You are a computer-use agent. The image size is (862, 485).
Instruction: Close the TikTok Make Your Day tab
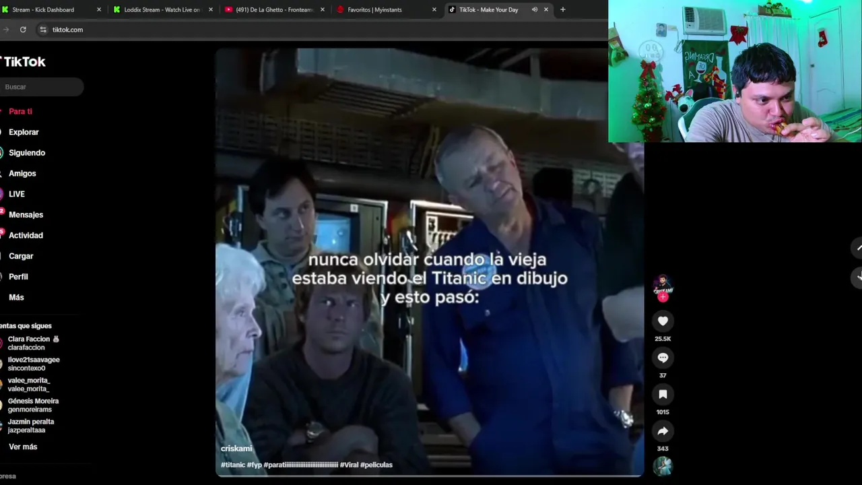point(546,9)
